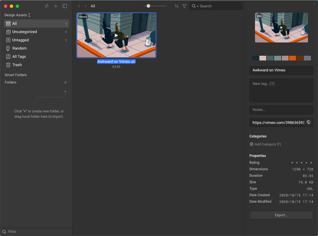The image size is (318, 236).
Task: Open the Design Assets library switcher
Action: point(17,15)
